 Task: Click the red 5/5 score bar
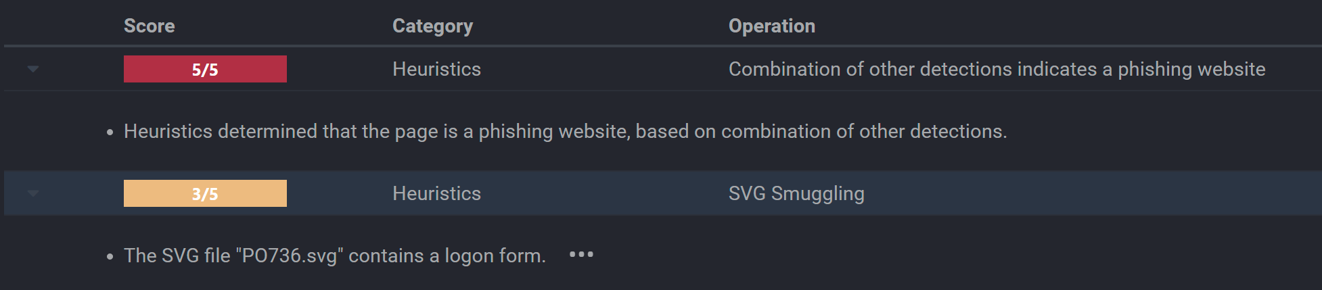pyautogui.click(x=205, y=69)
